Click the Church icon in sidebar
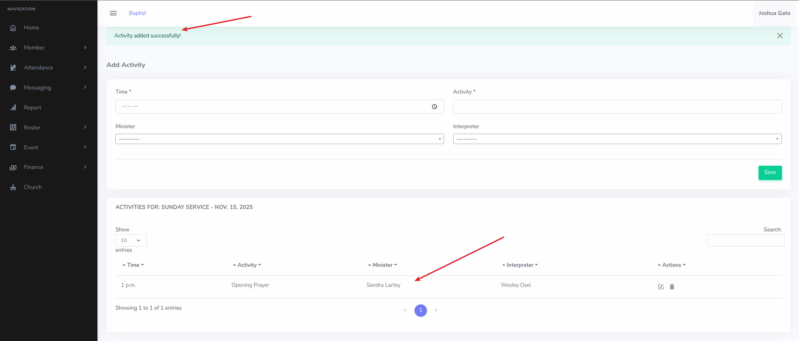Viewport: 799px width, 341px height. (13, 187)
